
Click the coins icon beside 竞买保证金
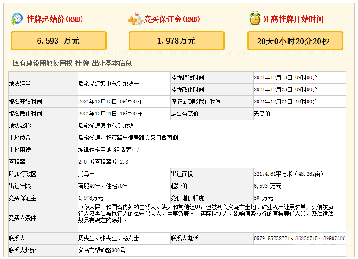[135, 19]
